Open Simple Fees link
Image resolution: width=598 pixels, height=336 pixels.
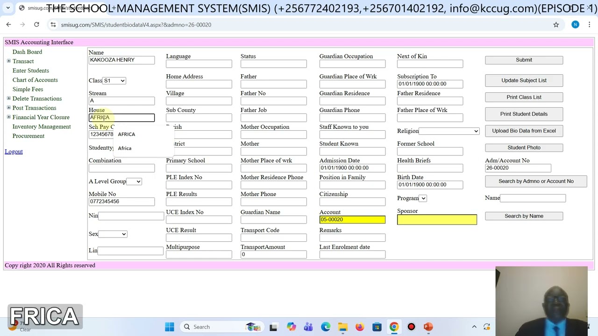pos(28,89)
